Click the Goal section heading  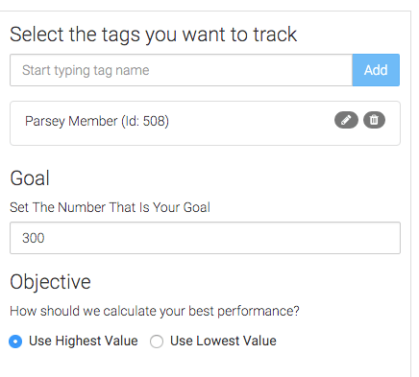(30, 177)
